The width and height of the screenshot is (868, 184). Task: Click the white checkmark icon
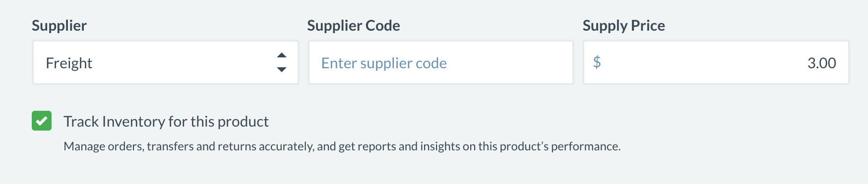pyautogui.click(x=42, y=121)
